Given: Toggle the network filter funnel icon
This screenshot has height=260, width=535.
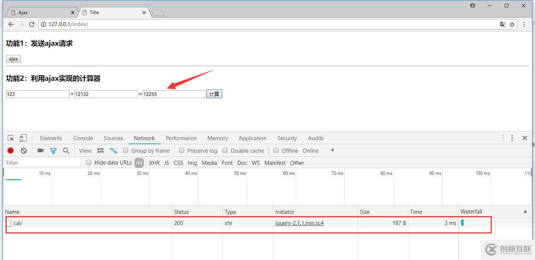Looking at the screenshot, I should tap(53, 150).
